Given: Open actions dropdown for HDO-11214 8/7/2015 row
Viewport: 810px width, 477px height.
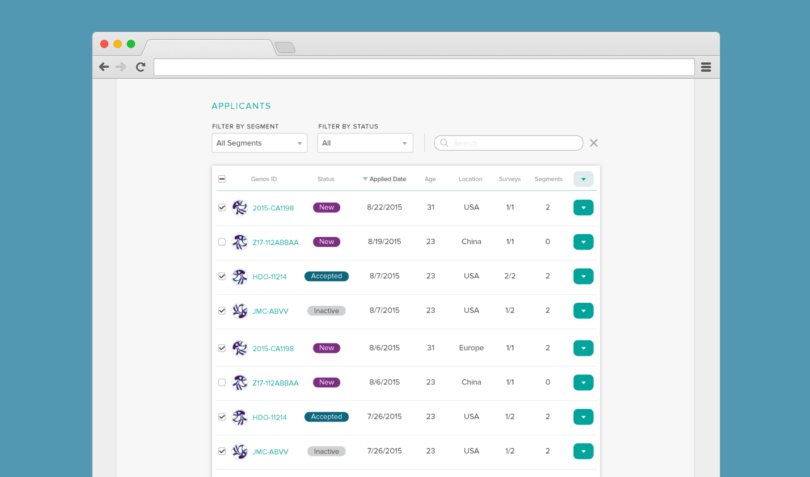Looking at the screenshot, I should click(583, 276).
